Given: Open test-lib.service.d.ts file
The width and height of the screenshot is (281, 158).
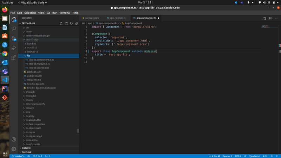Looking at the screenshot, I should [39, 68].
